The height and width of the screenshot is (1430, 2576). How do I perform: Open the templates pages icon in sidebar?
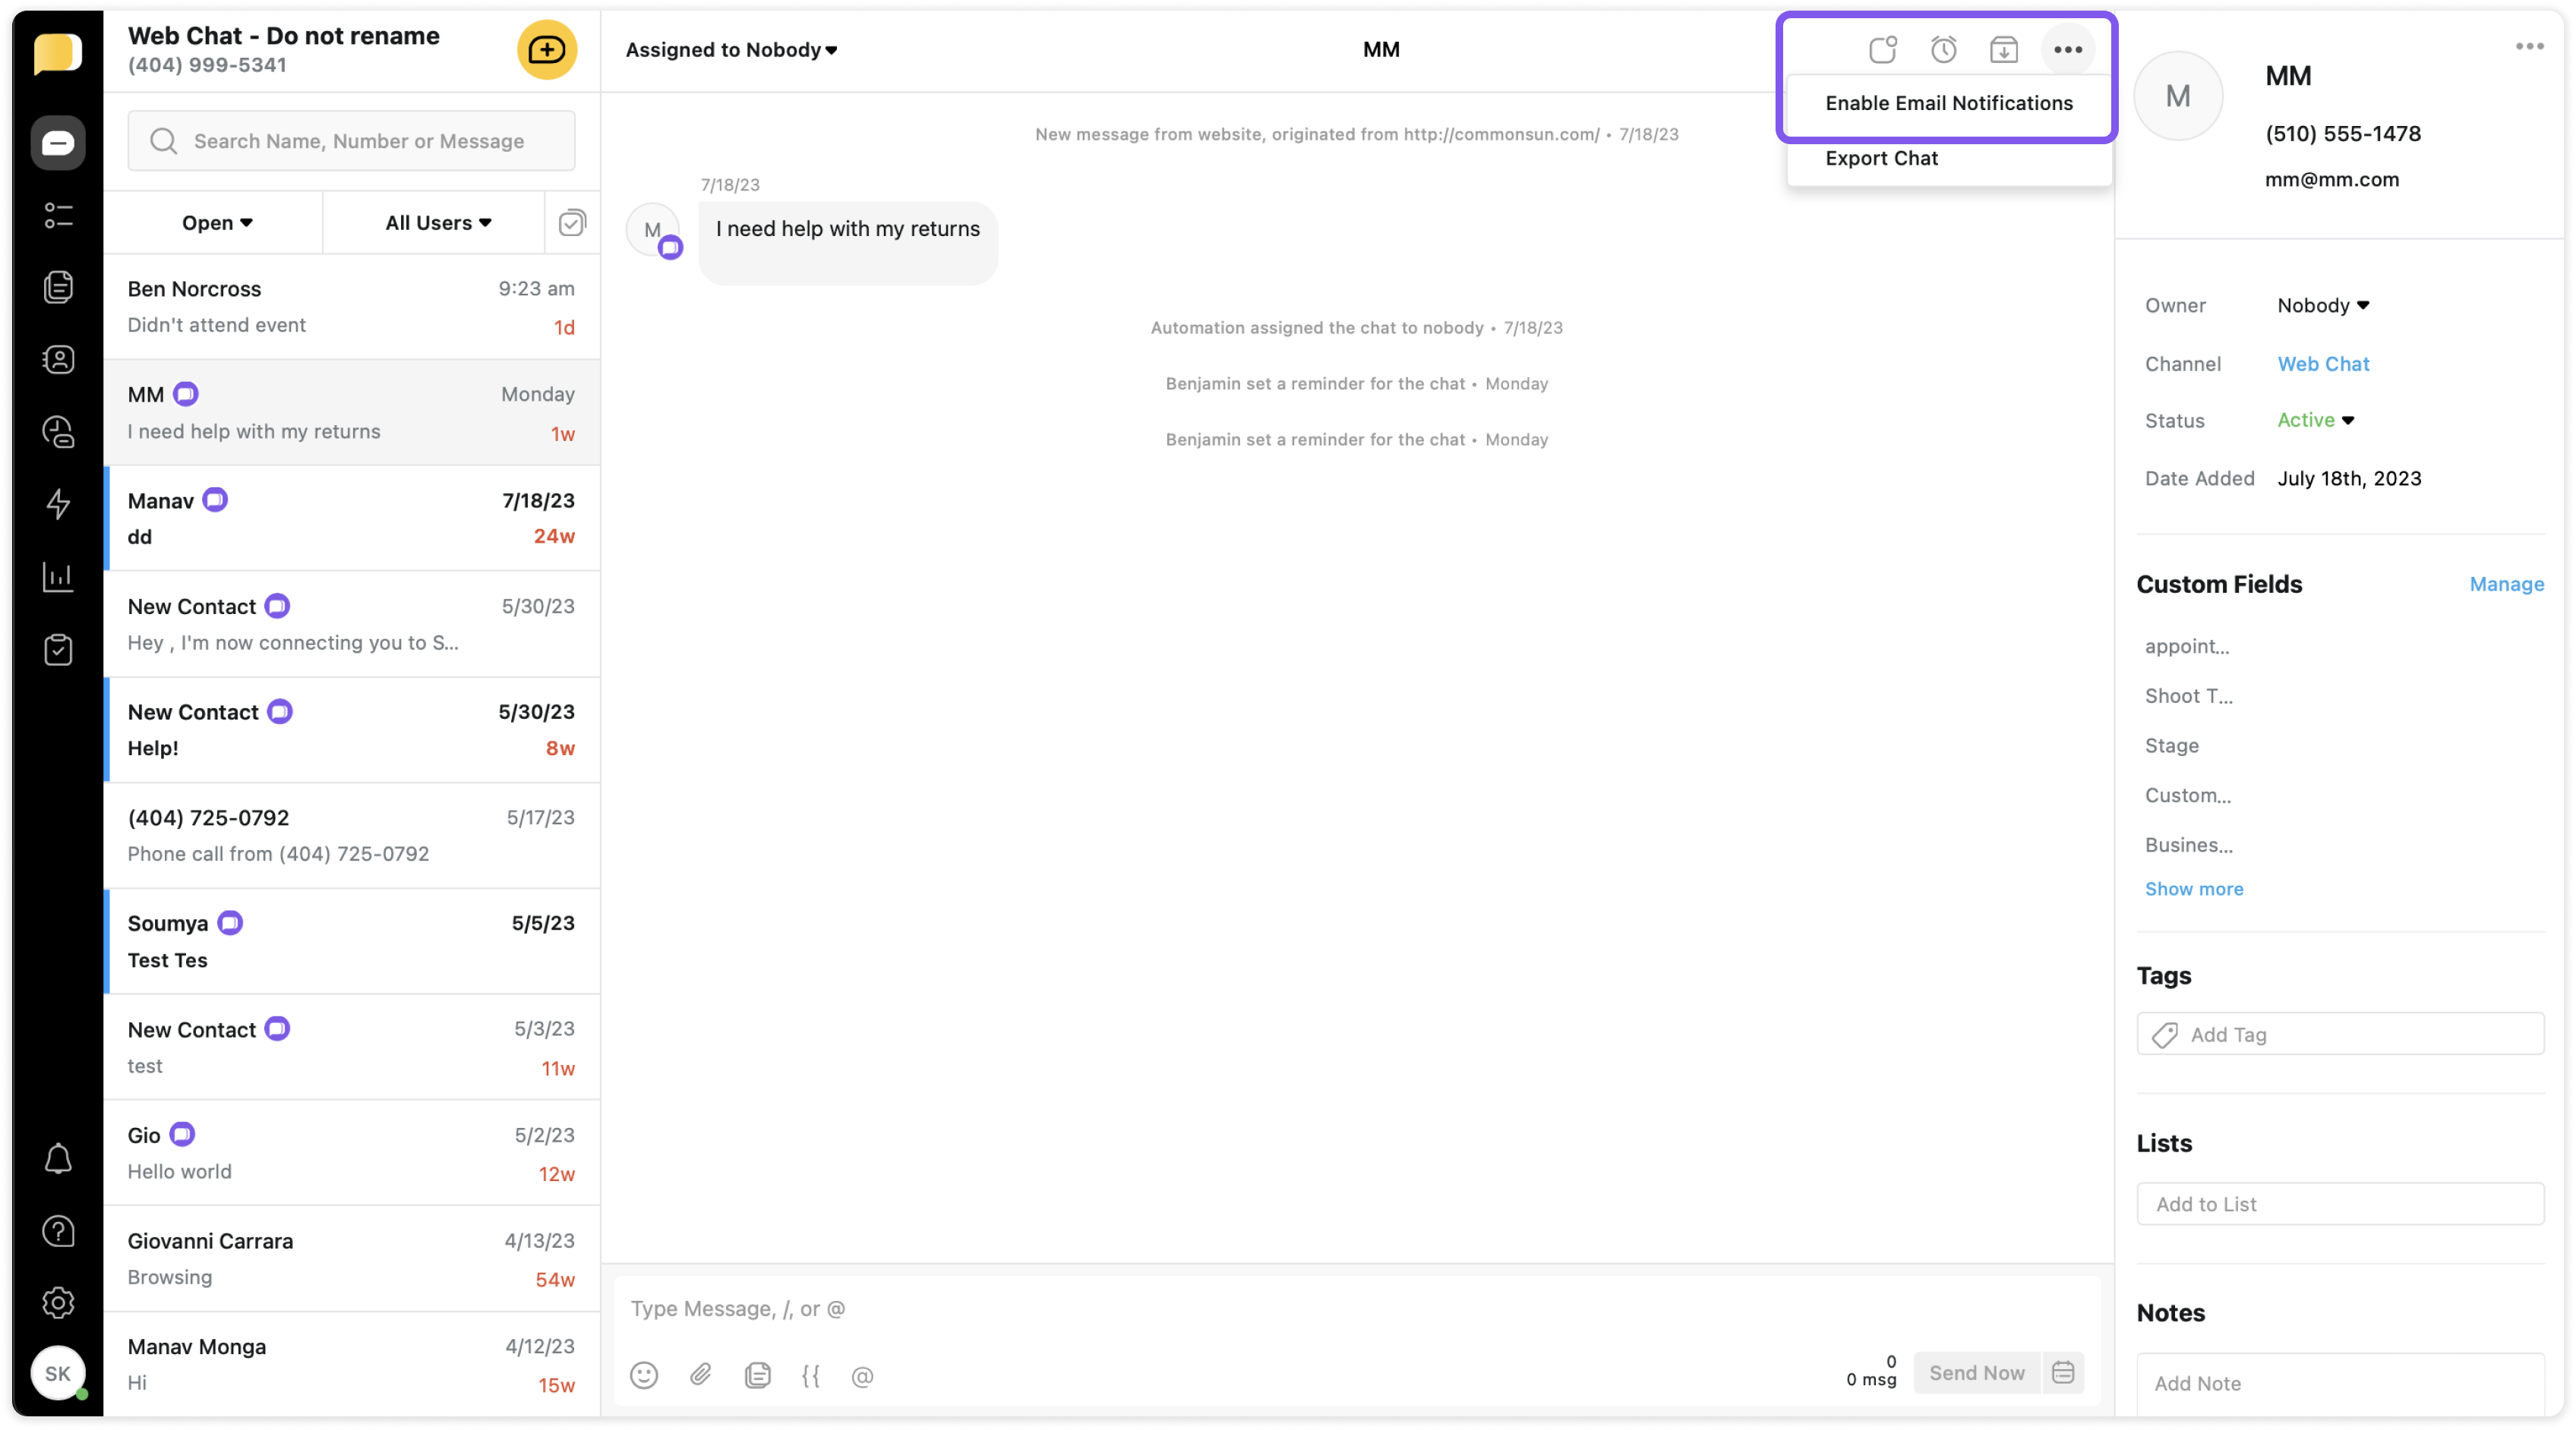click(x=58, y=287)
